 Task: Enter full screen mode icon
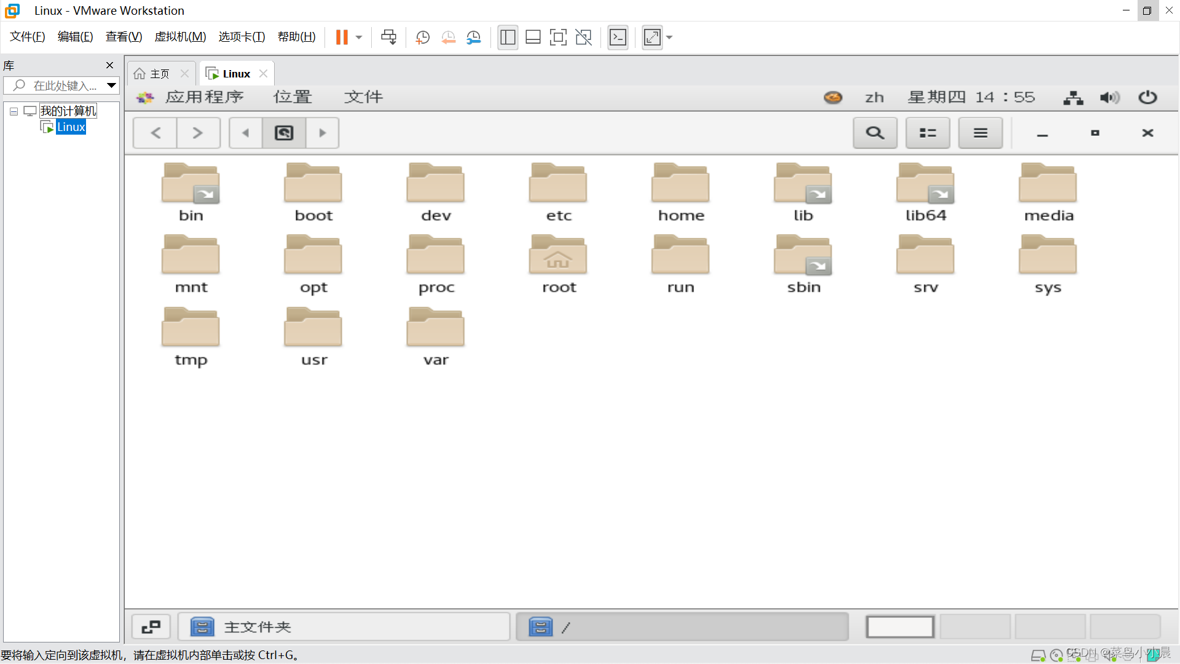(557, 38)
